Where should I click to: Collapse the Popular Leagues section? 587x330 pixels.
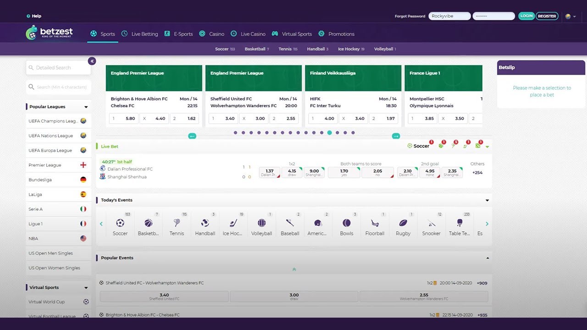(86, 107)
